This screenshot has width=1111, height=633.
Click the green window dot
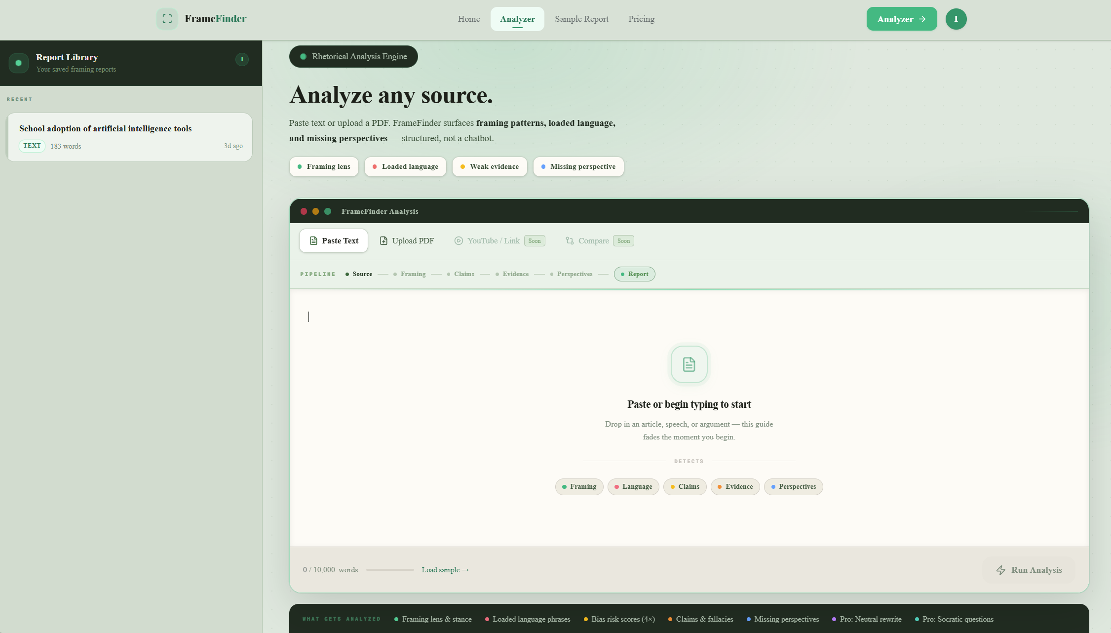pyautogui.click(x=327, y=211)
